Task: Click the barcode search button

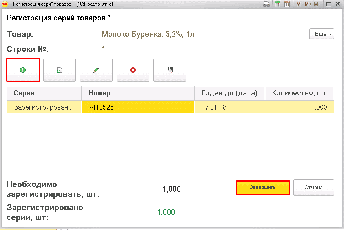Action: (170, 70)
